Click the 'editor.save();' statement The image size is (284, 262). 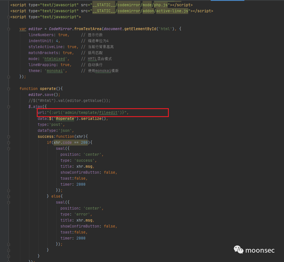44,95
